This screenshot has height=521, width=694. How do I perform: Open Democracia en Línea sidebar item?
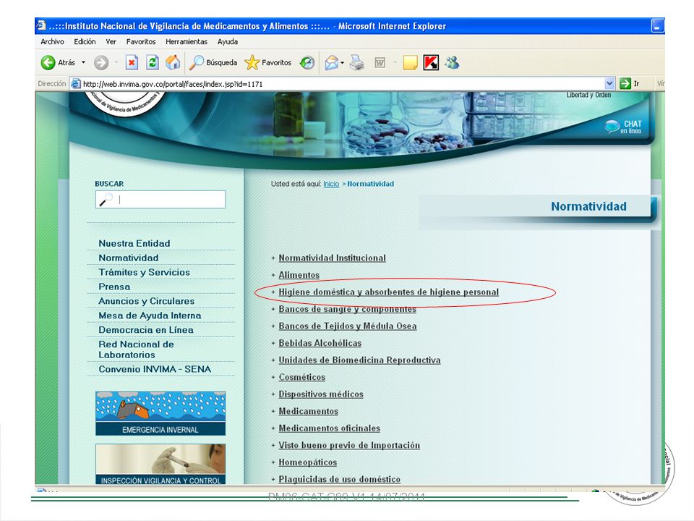(146, 330)
